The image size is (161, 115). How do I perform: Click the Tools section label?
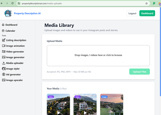click(x=4, y=35)
